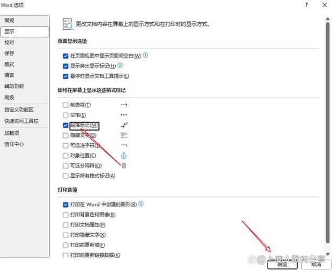Open the 保存 options category
Image resolution: width=332 pixels, height=271 pixels.
(x=25, y=53)
